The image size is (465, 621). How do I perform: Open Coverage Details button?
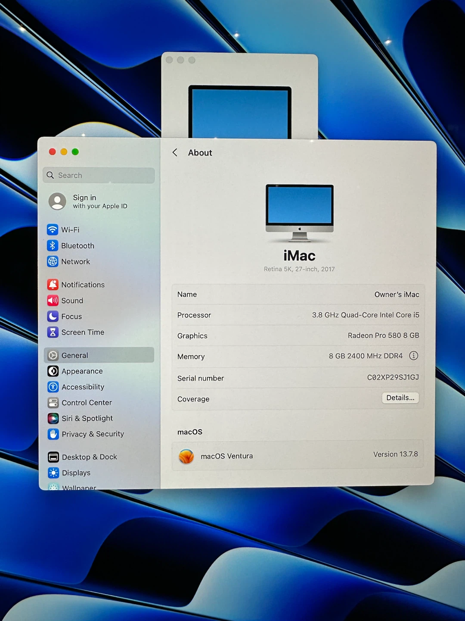point(400,398)
